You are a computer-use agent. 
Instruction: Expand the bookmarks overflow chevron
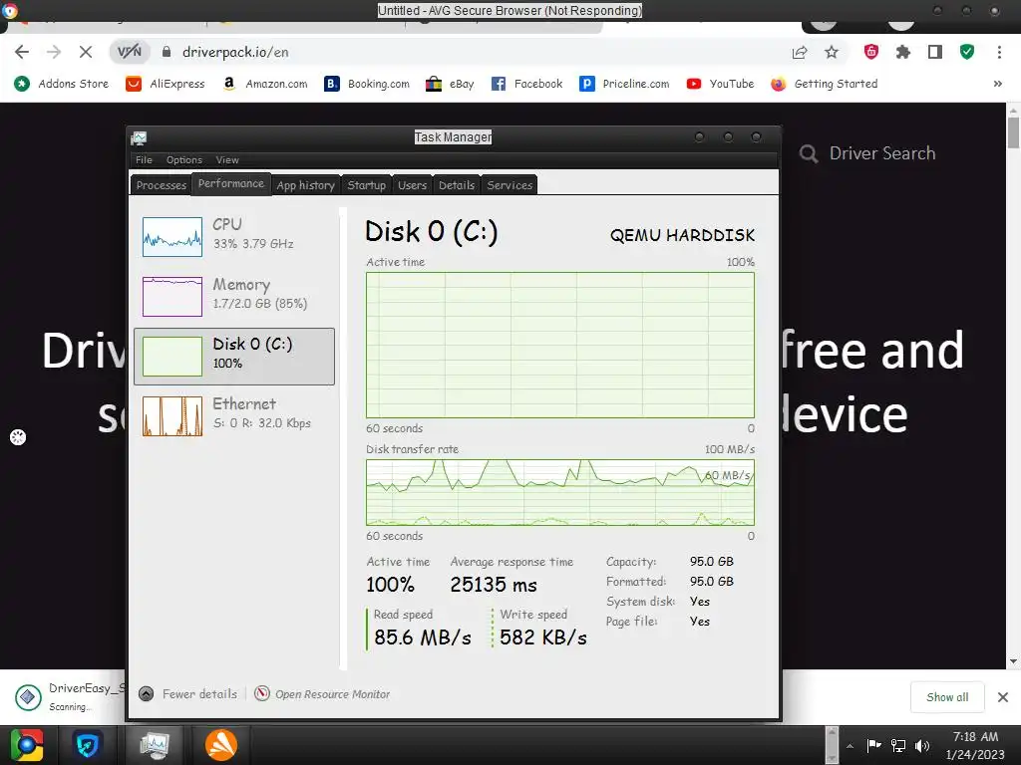(997, 84)
